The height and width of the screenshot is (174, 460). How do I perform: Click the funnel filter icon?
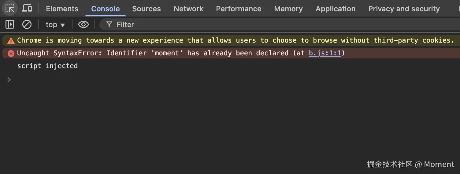point(109,24)
